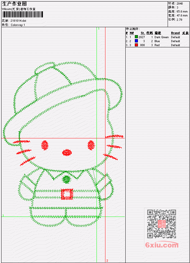The height and width of the screenshot is (263, 190).
Task: Click the 'Colorway 1' value
Action: pos(18,25)
